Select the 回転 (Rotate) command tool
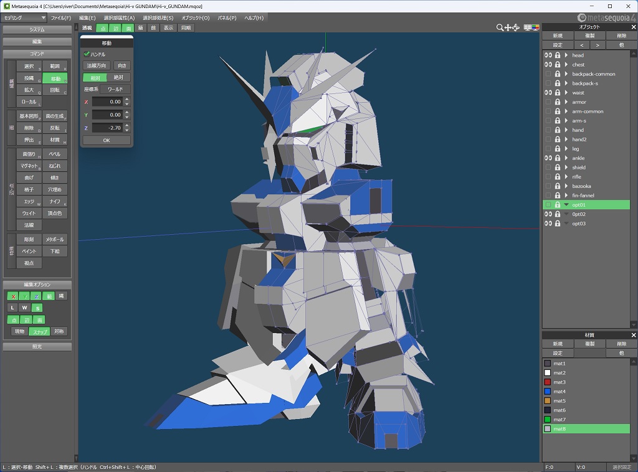Image resolution: width=638 pixels, height=472 pixels. pos(55,90)
